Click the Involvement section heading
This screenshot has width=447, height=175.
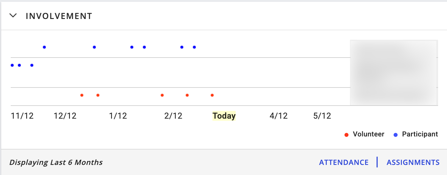(59, 16)
